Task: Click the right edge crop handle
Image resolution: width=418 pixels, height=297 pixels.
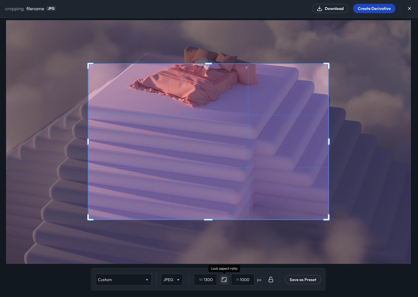Action: [329, 142]
